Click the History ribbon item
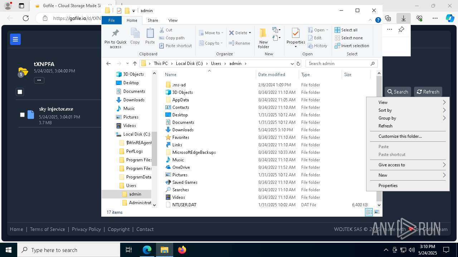Viewport: 458px width, 257px height. tap(317, 46)
